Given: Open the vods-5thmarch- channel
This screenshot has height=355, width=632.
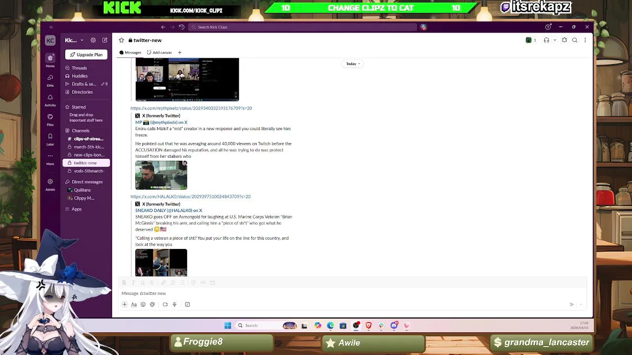Looking at the screenshot, I should coord(86,171).
